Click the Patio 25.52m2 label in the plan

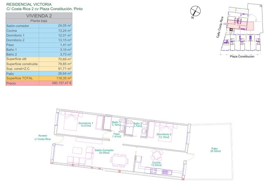tap(216, 150)
